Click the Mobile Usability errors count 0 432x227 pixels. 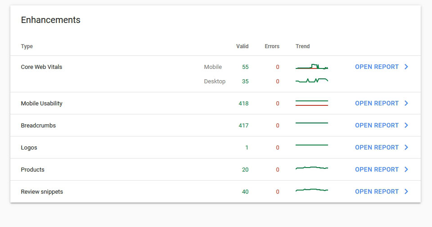pos(278,104)
